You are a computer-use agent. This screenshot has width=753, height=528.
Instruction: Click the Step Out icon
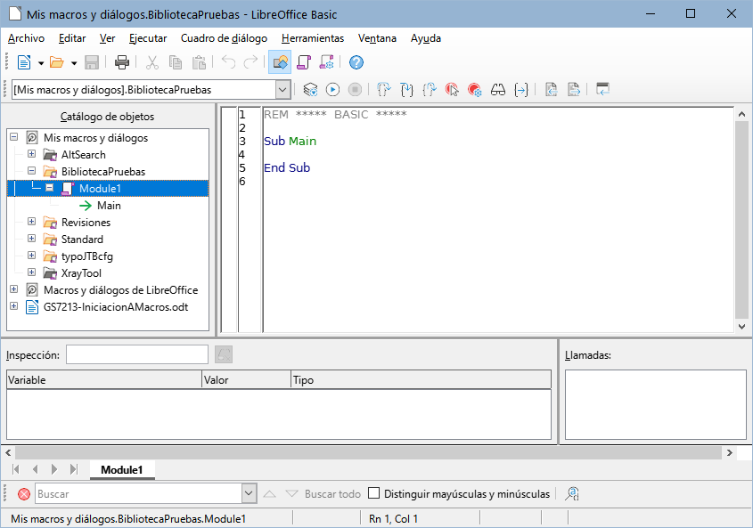pos(430,90)
